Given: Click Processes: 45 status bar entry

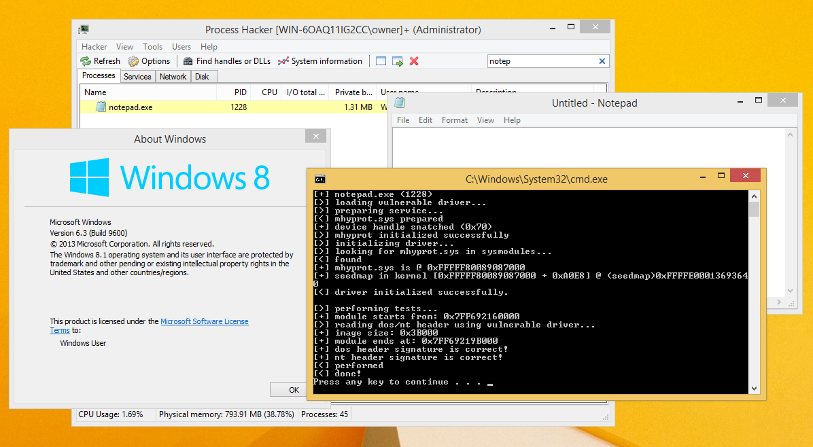Looking at the screenshot, I should click(324, 414).
